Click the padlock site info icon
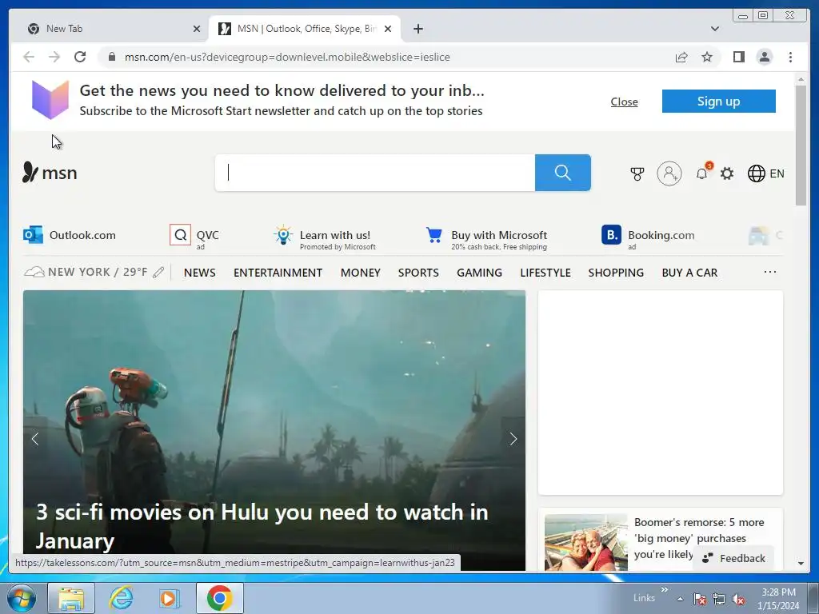Viewport: 819px width, 614px height. click(112, 57)
